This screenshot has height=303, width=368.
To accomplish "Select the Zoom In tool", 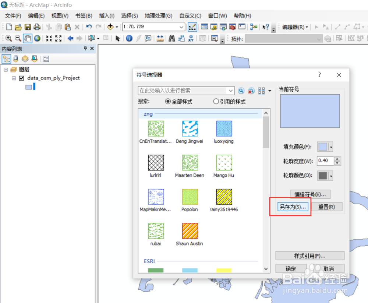I will pyautogui.click(x=8, y=38).
